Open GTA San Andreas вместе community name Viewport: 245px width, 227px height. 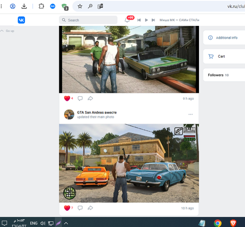(x=97, y=113)
